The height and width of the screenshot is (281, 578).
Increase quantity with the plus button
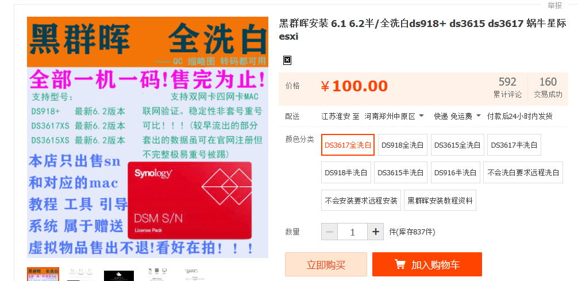point(376,232)
